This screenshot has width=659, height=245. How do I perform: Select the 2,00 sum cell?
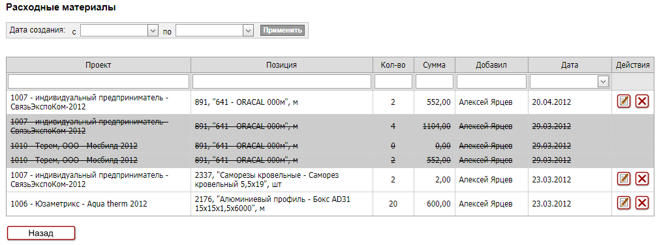(434, 180)
